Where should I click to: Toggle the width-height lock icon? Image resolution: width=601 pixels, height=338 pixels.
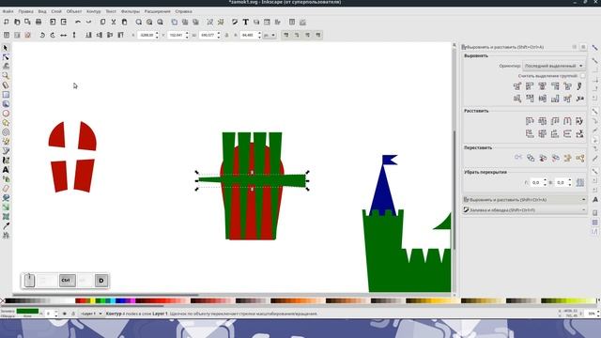[x=226, y=36]
